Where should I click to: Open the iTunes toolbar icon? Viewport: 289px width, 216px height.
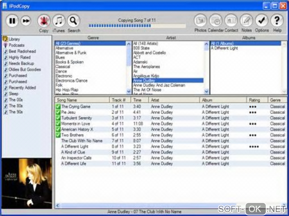[x=59, y=21]
